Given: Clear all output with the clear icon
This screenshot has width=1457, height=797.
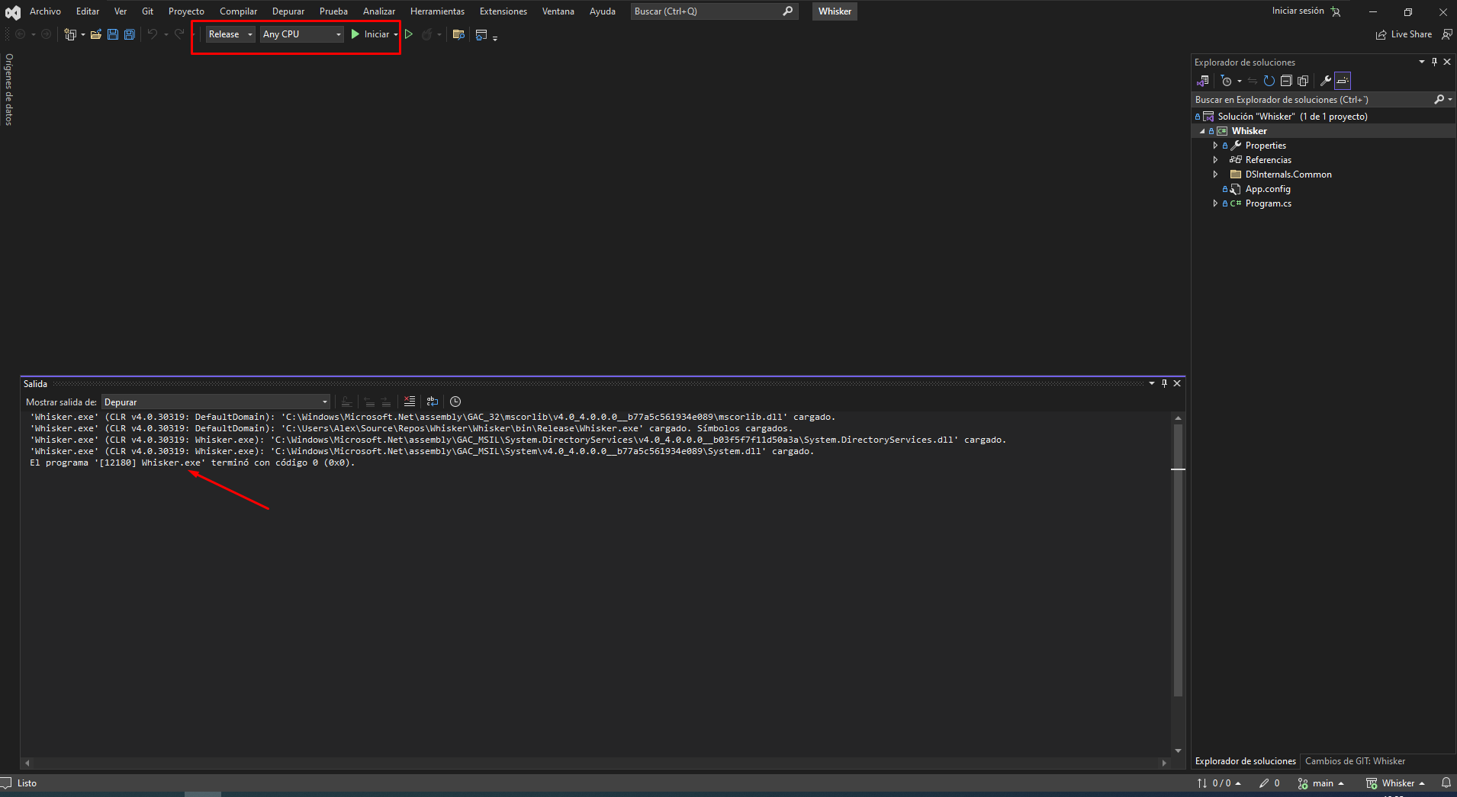Looking at the screenshot, I should click(x=410, y=402).
